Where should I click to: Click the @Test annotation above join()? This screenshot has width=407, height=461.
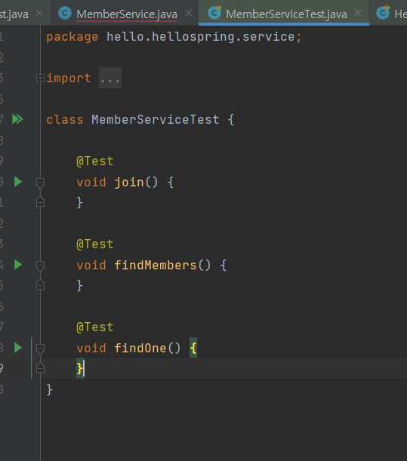(x=94, y=161)
